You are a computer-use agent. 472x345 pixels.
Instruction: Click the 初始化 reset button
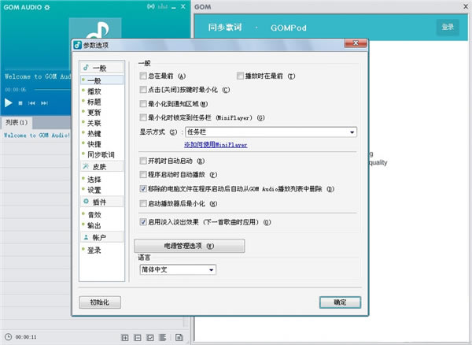click(100, 302)
